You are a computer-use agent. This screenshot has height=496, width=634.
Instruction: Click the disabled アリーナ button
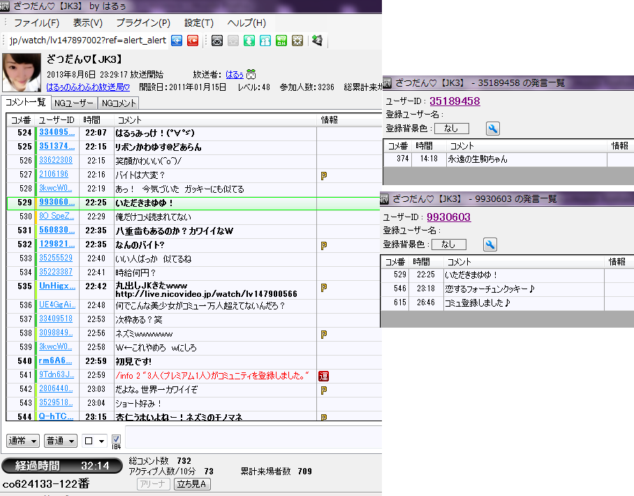pos(153,484)
